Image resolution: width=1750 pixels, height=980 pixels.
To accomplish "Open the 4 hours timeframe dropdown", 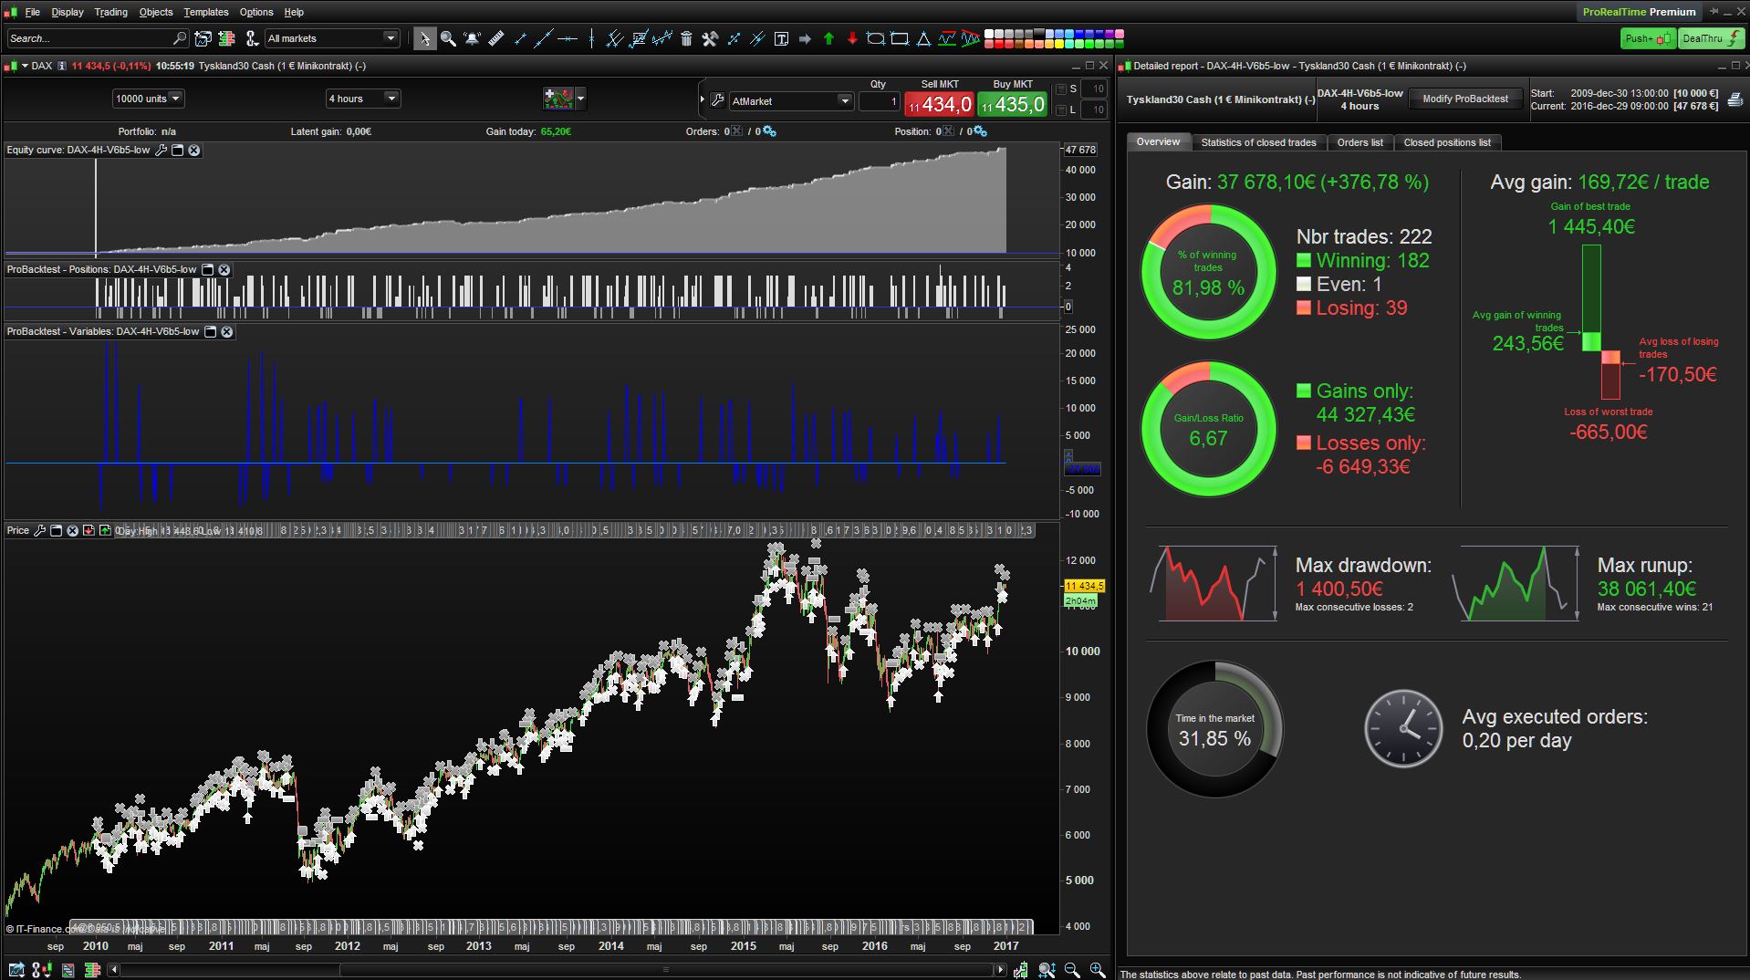I will click(362, 99).
